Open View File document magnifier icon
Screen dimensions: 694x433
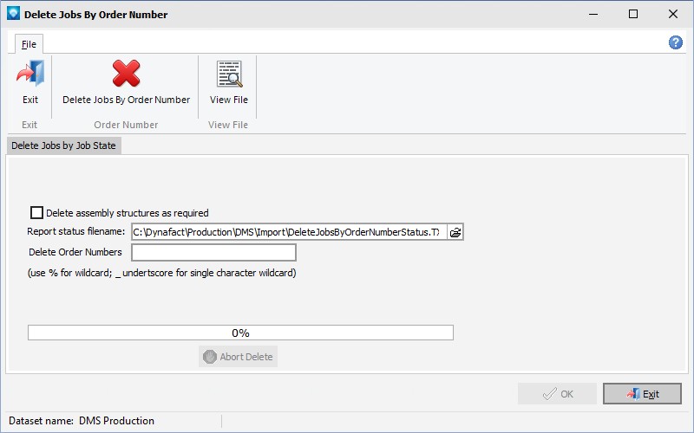pos(229,74)
